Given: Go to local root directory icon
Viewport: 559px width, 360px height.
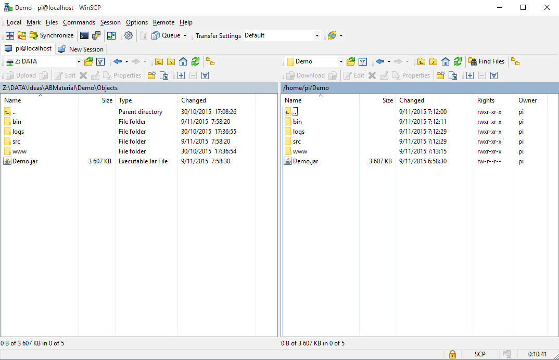Looking at the screenshot, I should point(171,62).
